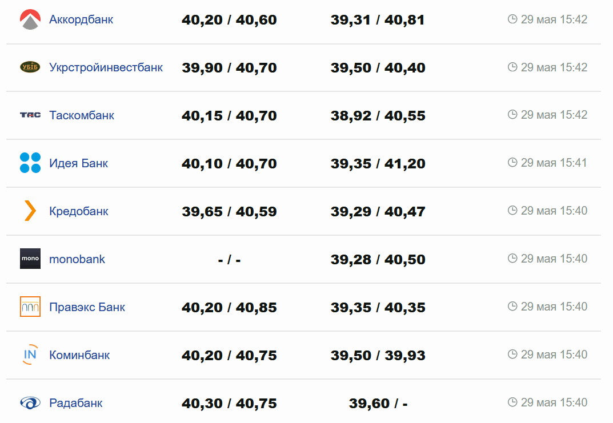Visit the Правэкс Банк link
The height and width of the screenshot is (423, 613).
[87, 307]
